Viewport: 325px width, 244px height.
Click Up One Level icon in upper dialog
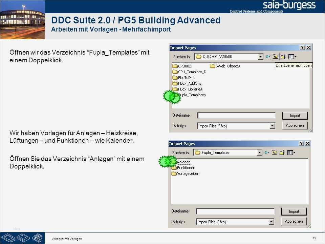(275, 57)
